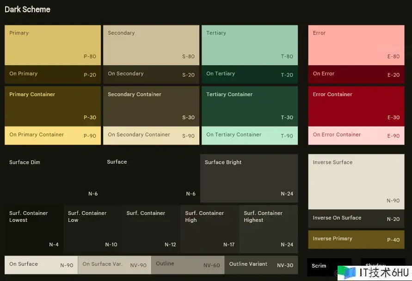Select the Secondary S-80 swatch
Screen dimensions: 412x281
coord(151,45)
